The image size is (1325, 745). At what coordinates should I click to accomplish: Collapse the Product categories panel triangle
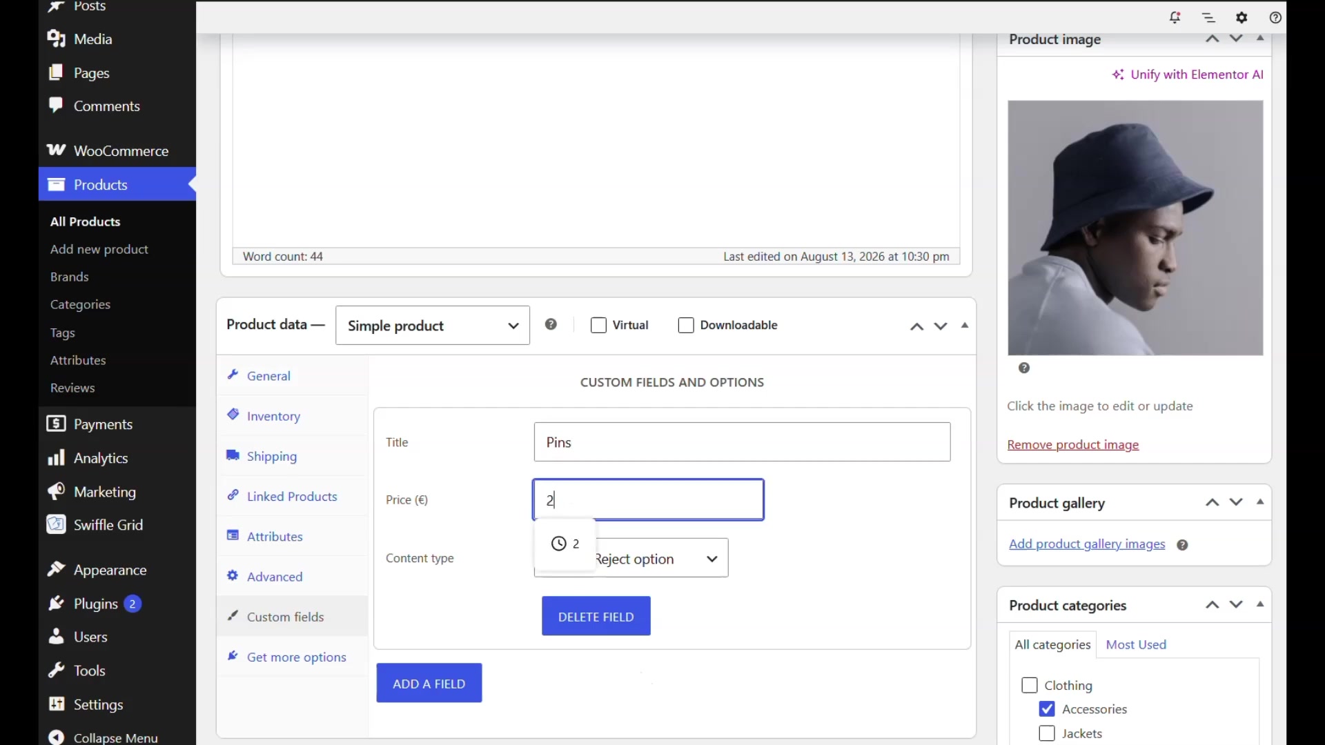1260,604
